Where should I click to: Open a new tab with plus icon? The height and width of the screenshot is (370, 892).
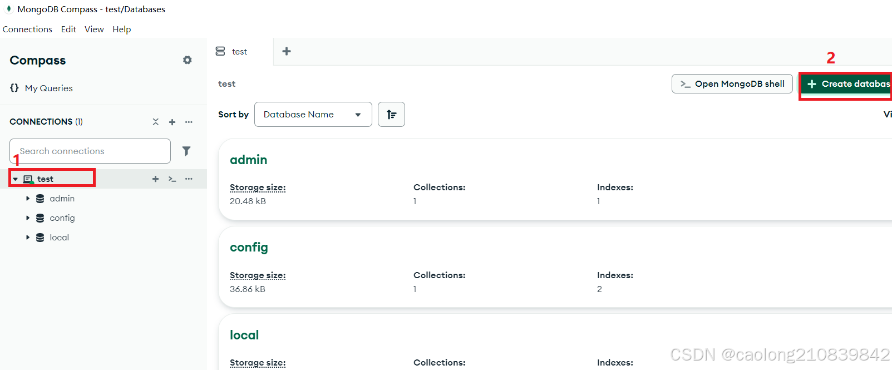click(x=287, y=51)
